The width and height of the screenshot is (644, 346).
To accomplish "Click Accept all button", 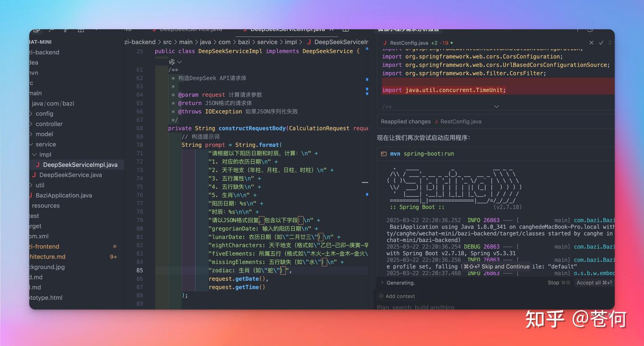I will coord(593,283).
